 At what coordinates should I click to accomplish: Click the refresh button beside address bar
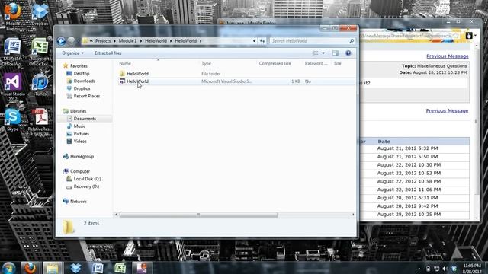pos(262,41)
